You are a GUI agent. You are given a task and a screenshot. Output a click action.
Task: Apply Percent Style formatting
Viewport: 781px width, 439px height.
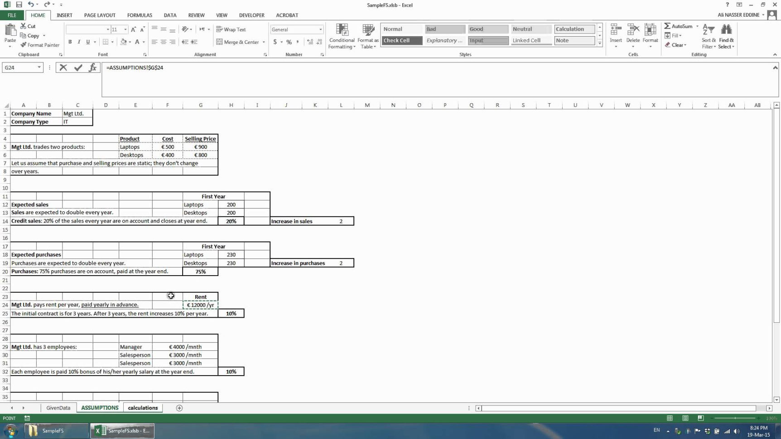tap(289, 42)
